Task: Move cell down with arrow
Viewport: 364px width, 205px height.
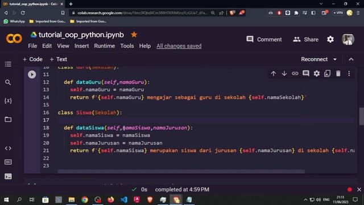Action: coord(284,73)
